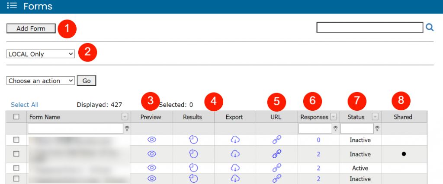443x184 pixels.
Task: Open results chart in the bottom row
Action: point(193,178)
